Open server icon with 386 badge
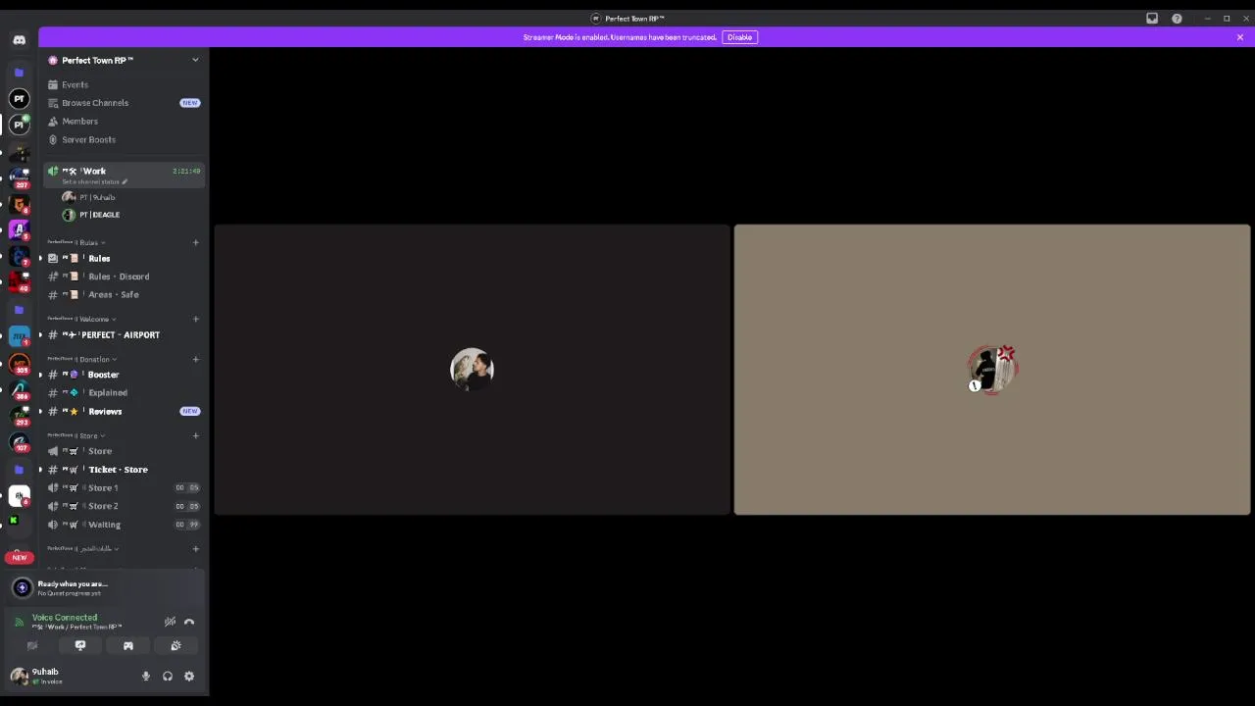Screen dimensions: 1255x706 pos(19,390)
